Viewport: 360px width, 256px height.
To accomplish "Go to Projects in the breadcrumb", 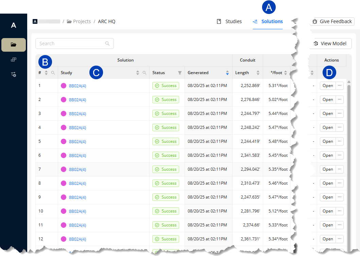I will tap(79, 21).
